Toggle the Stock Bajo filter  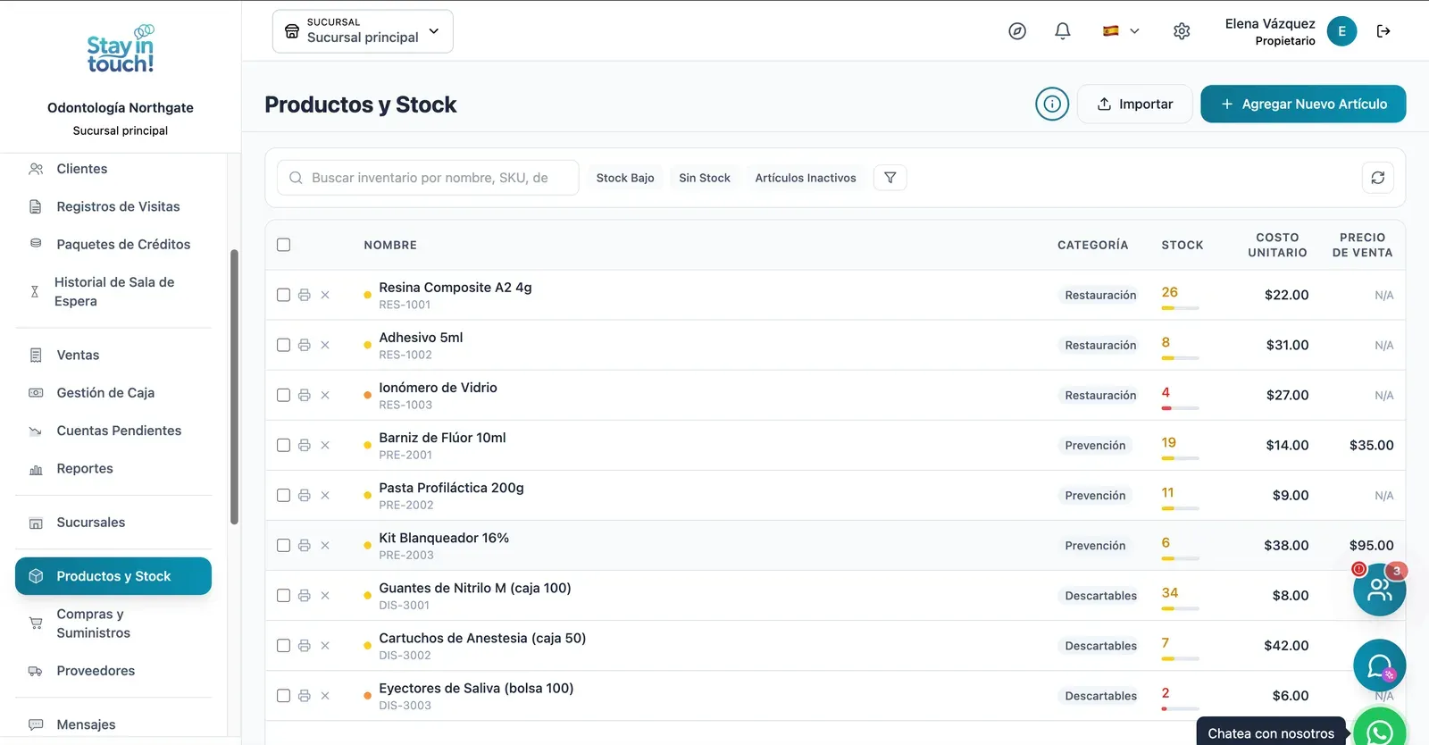(x=625, y=178)
